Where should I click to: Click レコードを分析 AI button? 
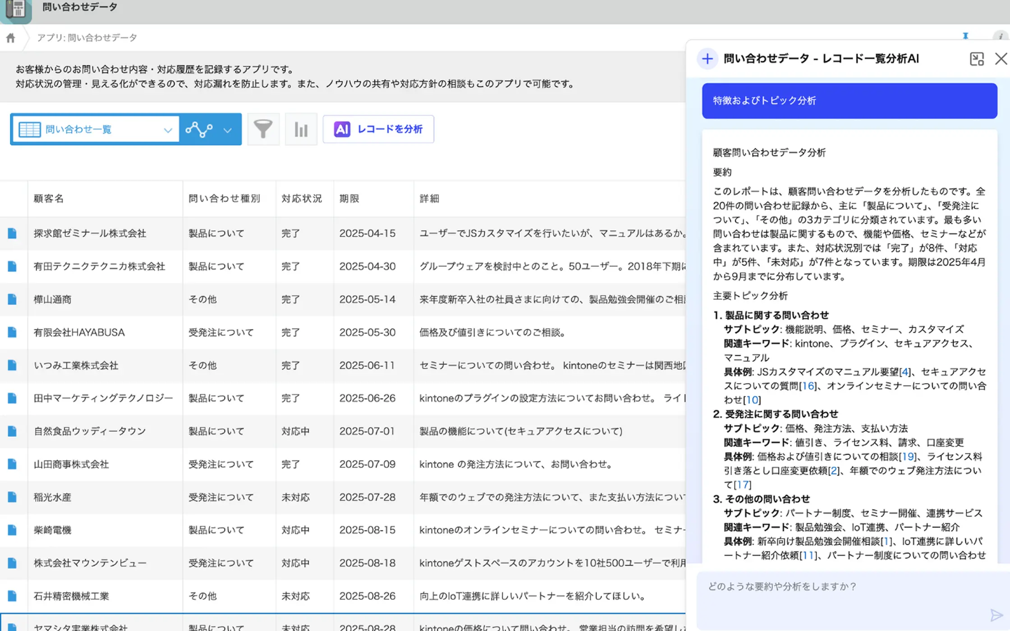point(378,129)
